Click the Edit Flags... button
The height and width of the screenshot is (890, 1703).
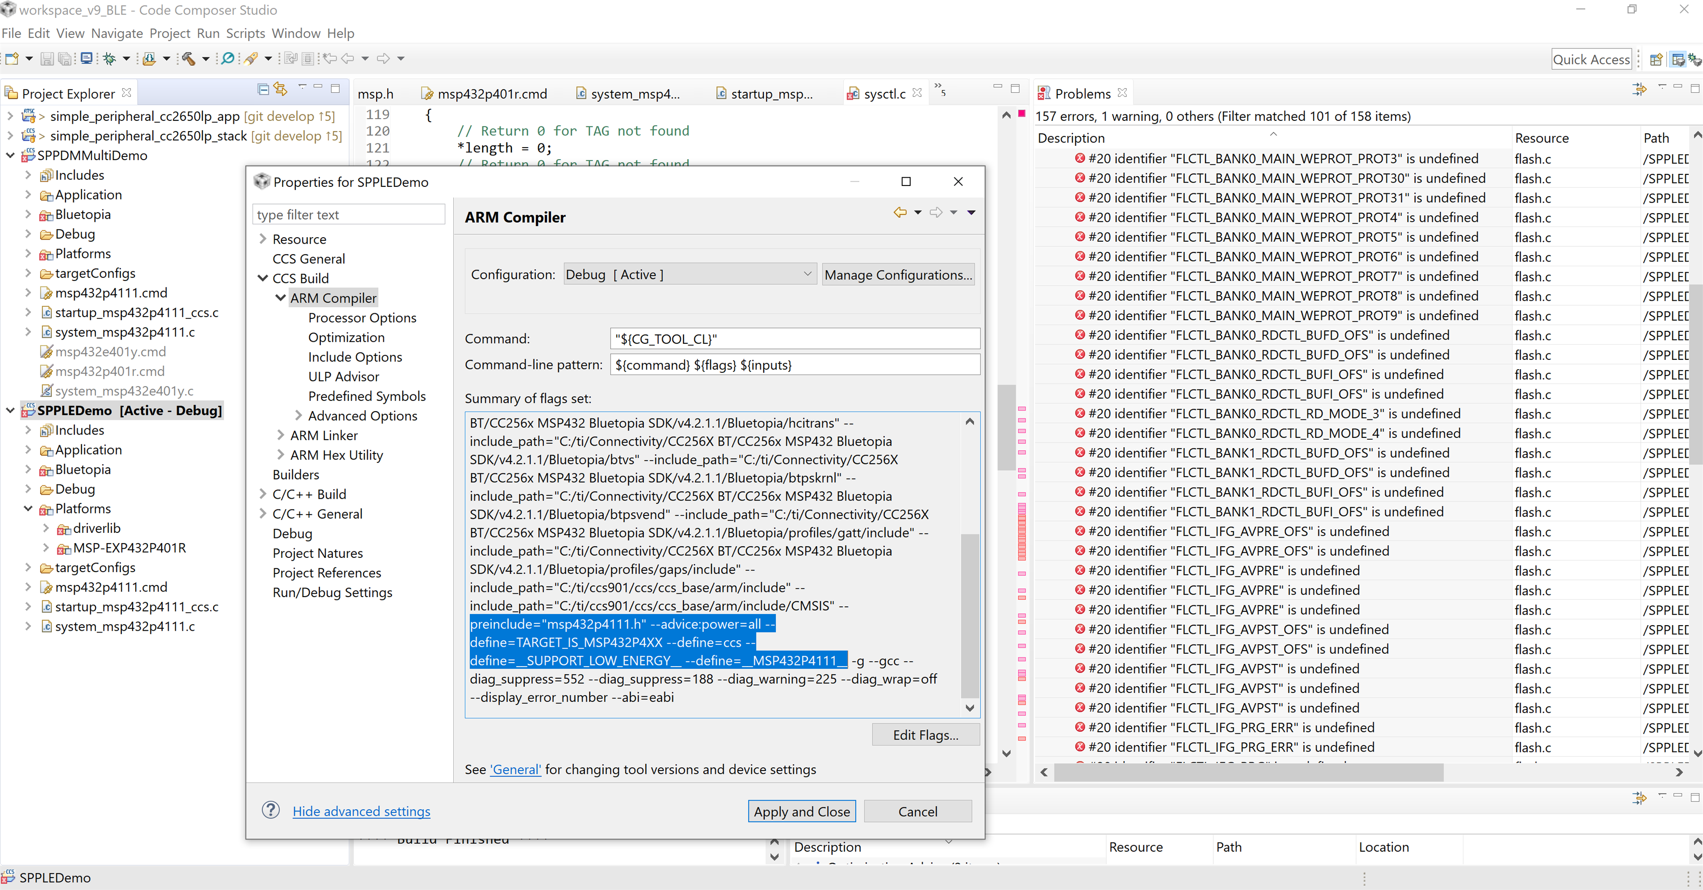925,735
